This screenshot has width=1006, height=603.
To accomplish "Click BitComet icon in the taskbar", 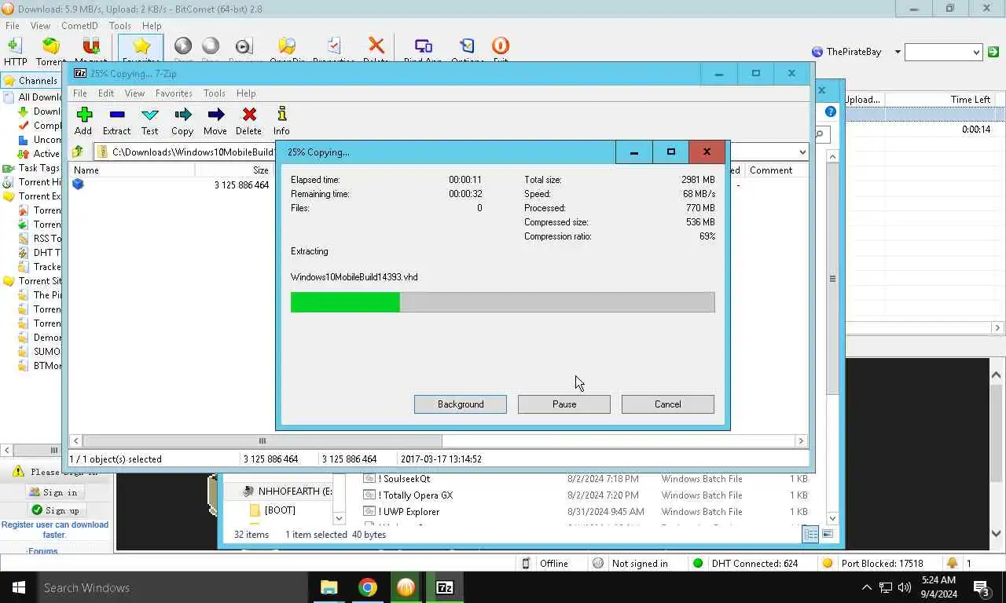I will pyautogui.click(x=406, y=587).
